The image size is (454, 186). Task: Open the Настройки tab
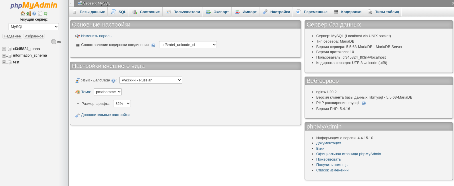coord(276,12)
